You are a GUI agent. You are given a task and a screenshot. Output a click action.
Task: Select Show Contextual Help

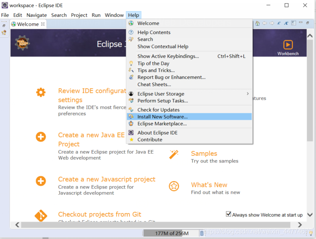coord(189,46)
